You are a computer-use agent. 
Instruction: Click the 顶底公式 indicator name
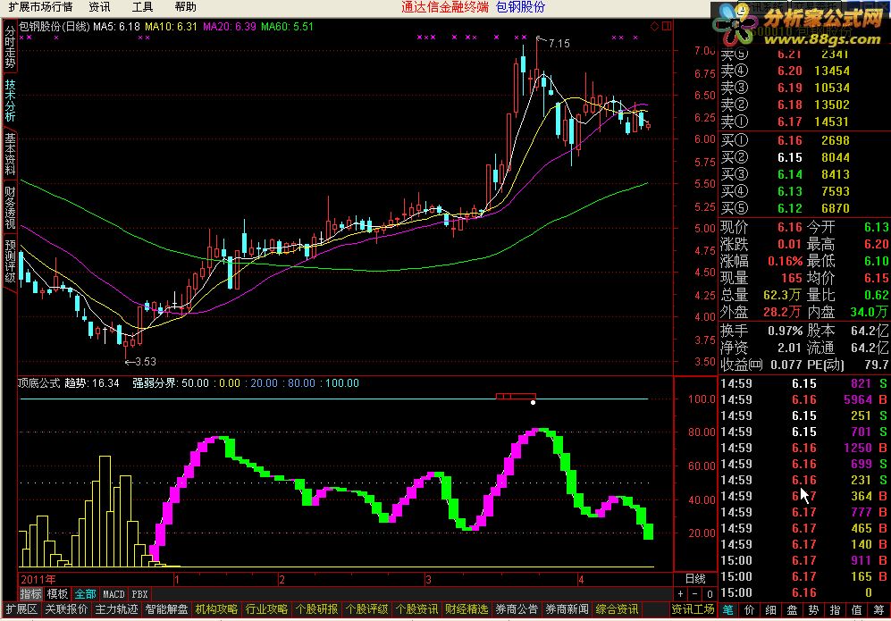click(x=39, y=383)
